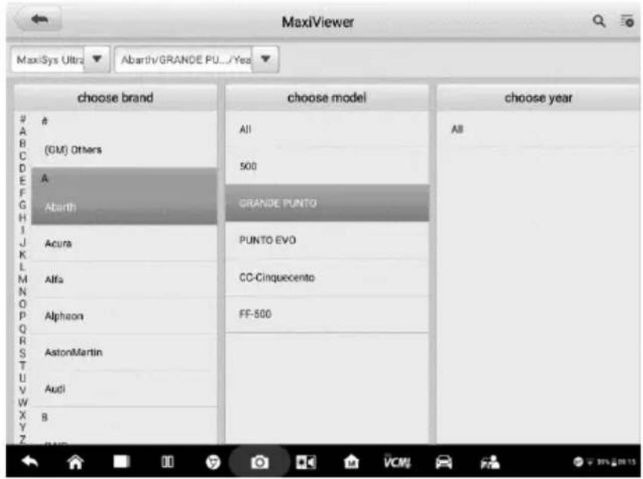The height and width of the screenshot is (479, 643).
Task: Click the MaxiSys Ultra selection field
Action: pos(48,60)
